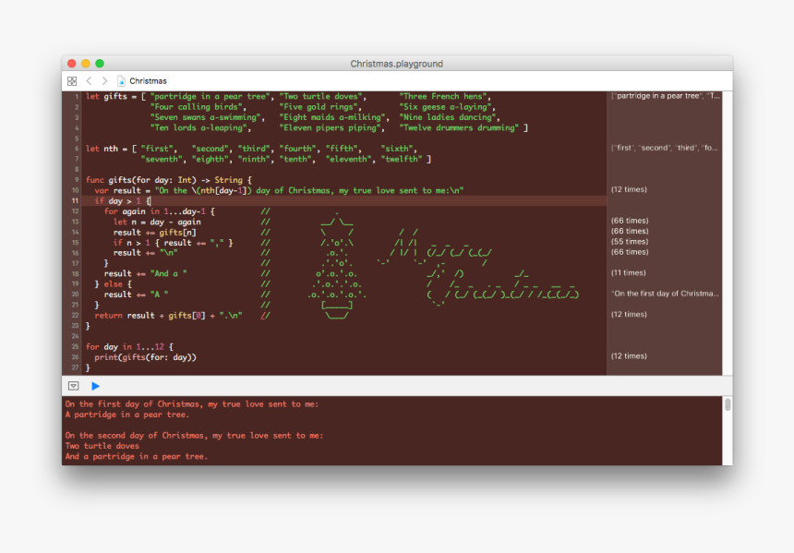Screen dimensions: 794x553
Task: Click console line "A partridge in a pear tree."
Action: pyautogui.click(x=126, y=415)
